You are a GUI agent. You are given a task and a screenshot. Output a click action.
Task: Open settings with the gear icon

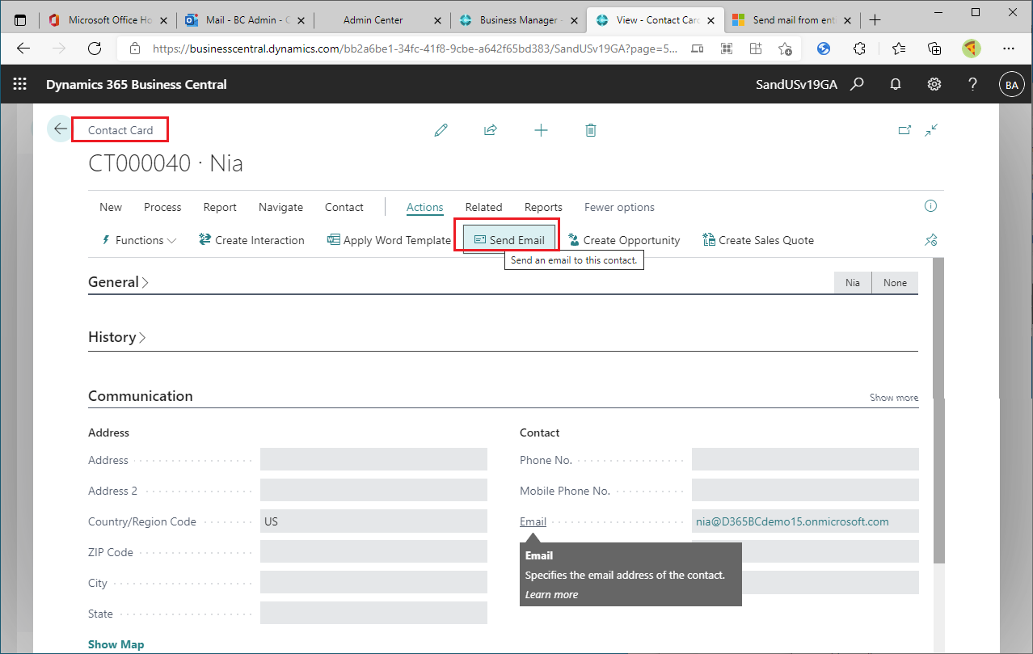pos(934,83)
